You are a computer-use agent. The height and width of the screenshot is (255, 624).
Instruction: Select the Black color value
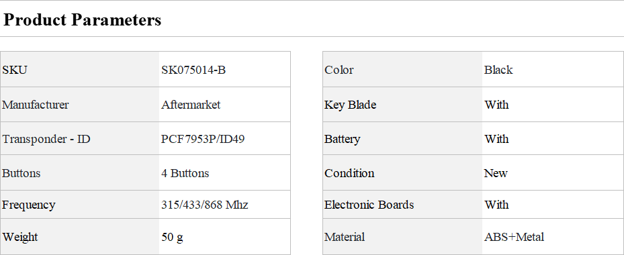click(498, 70)
